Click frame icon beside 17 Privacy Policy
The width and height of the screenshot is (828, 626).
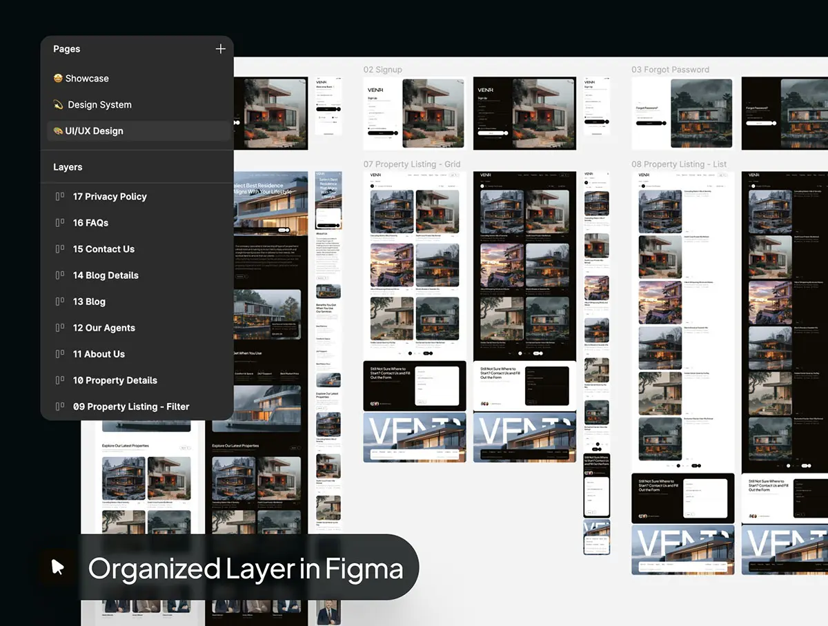tap(60, 197)
